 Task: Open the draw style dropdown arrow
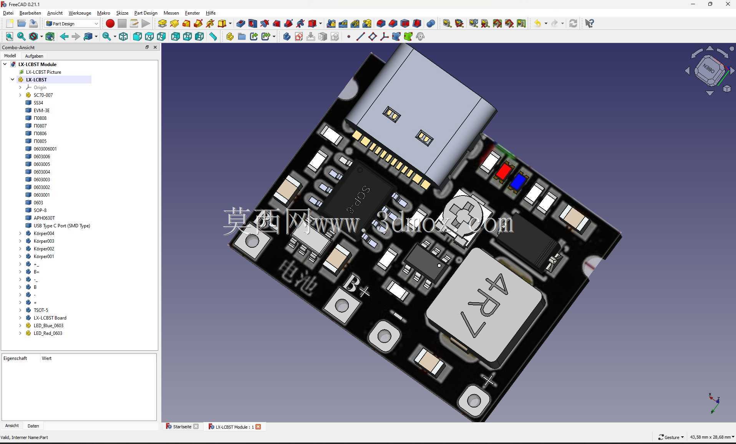(41, 36)
